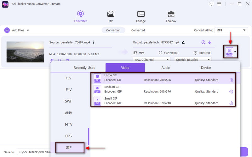This screenshot has width=252, height=157.
Task: Minimize the ArkThinker window
Action: tap(232, 4)
